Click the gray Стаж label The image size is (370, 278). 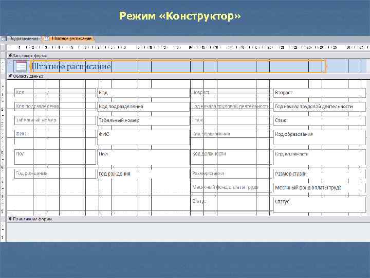(231, 120)
